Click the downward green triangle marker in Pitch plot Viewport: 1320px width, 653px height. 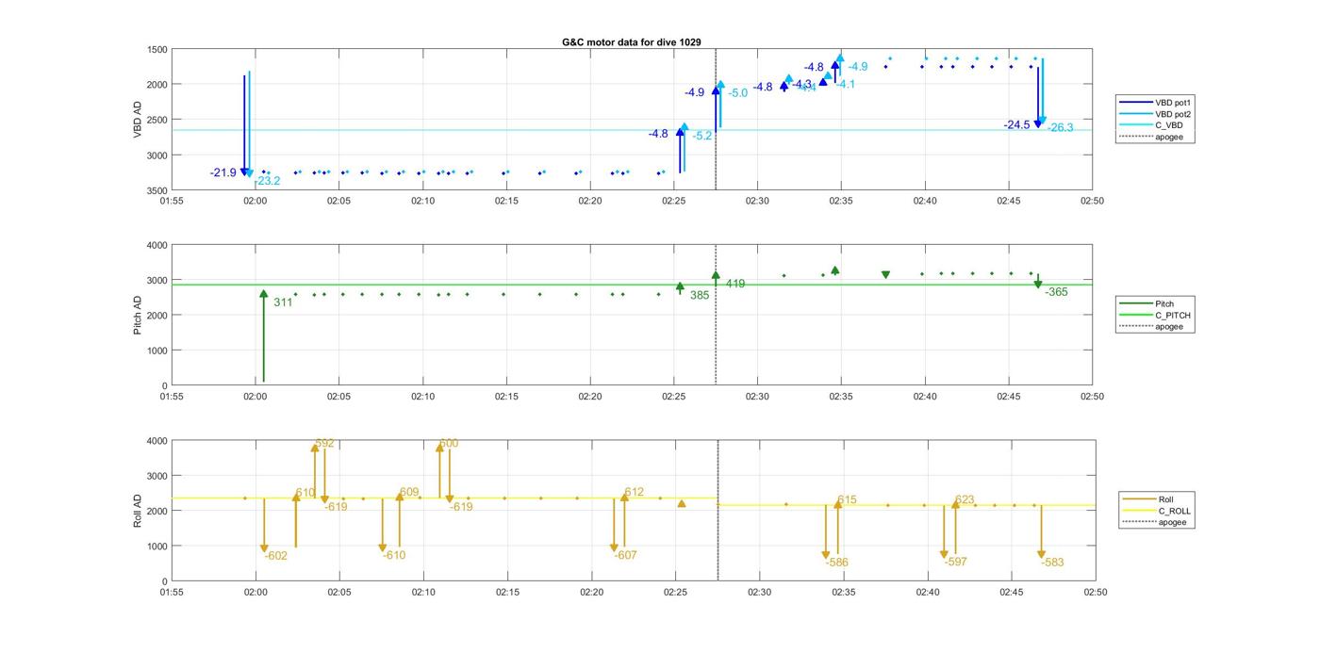[x=885, y=275]
